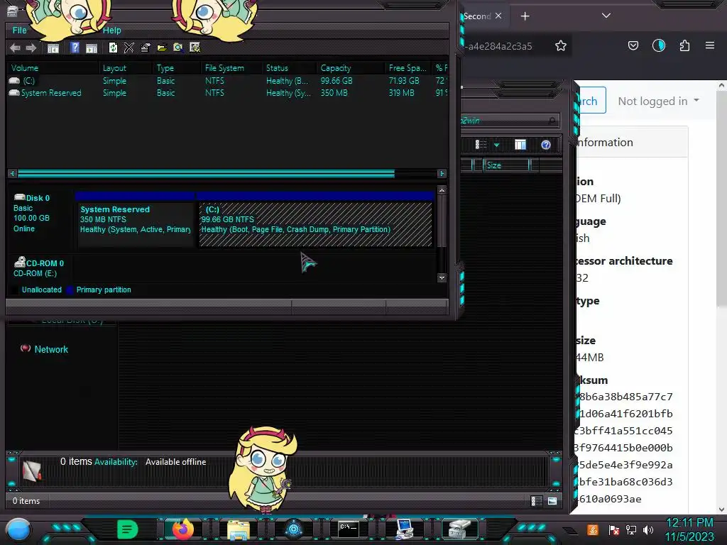Sort by the Capacity column header

click(351, 67)
